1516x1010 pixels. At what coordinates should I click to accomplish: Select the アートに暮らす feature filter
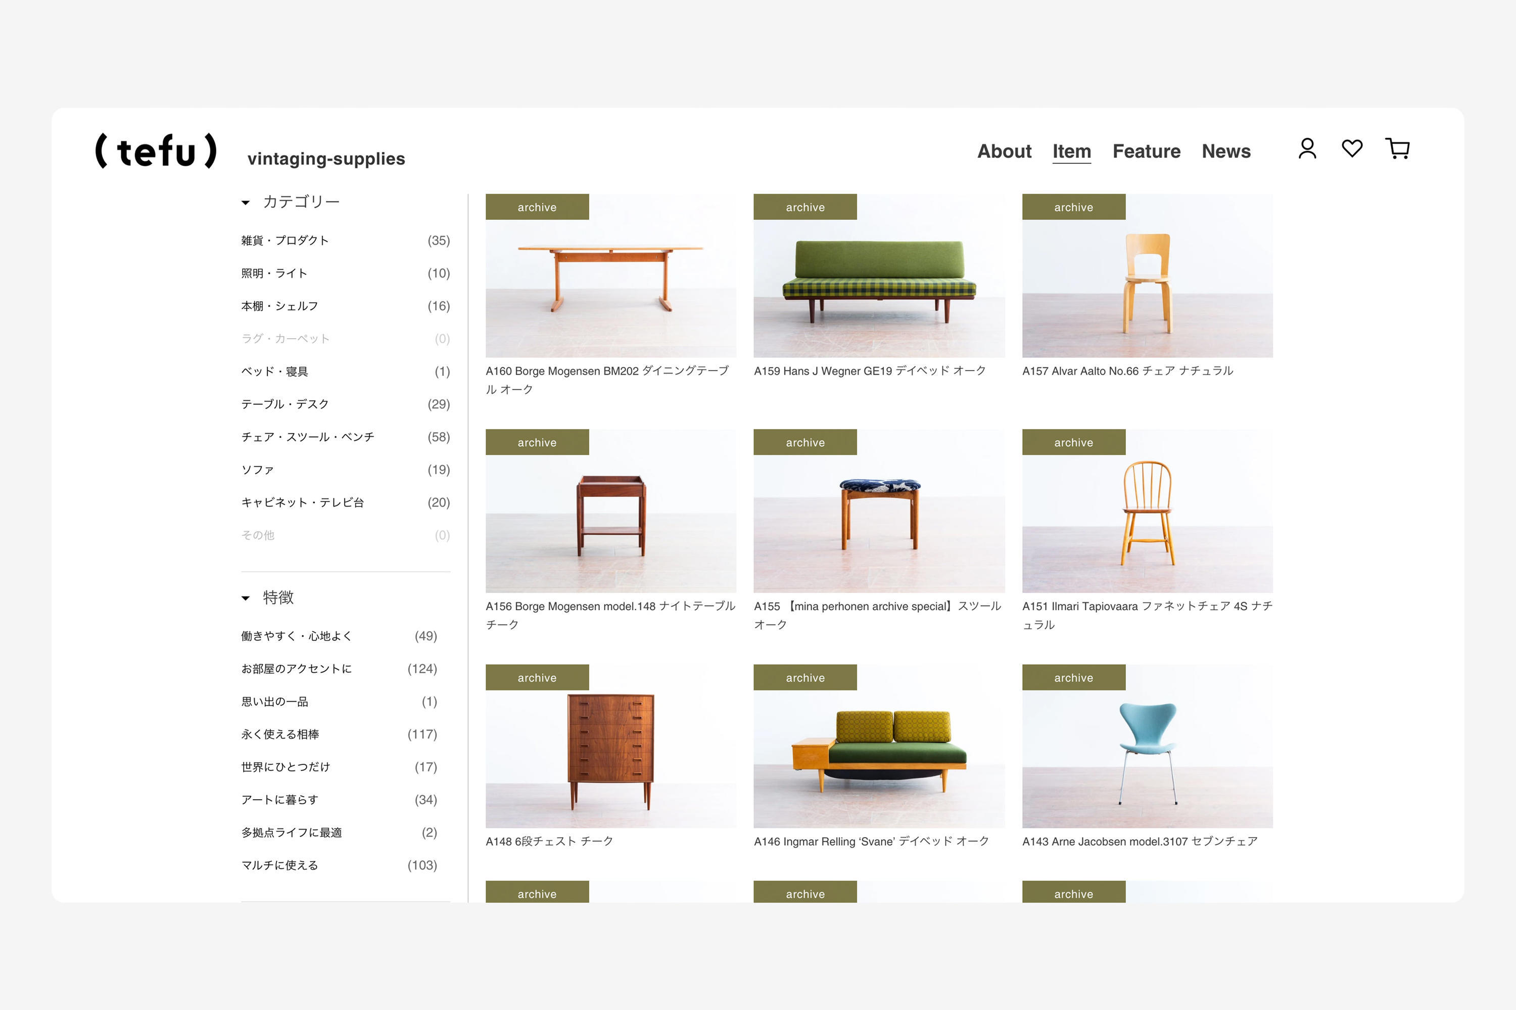click(339, 800)
